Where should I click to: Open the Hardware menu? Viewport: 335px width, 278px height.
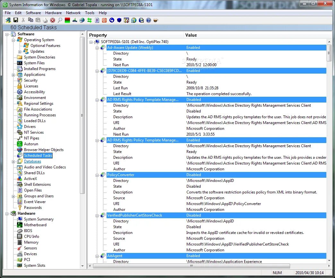(53, 13)
